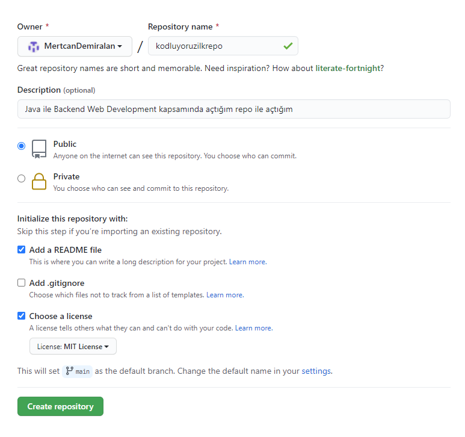Click 'Initialize this repository with:' heading
The image size is (465, 437).
[72, 219]
